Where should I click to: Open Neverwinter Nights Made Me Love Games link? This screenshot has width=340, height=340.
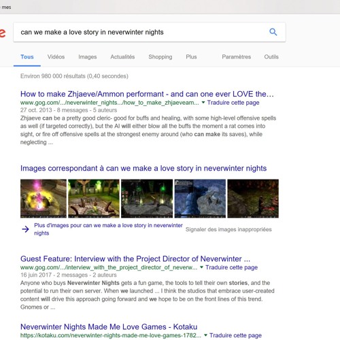coord(109,326)
